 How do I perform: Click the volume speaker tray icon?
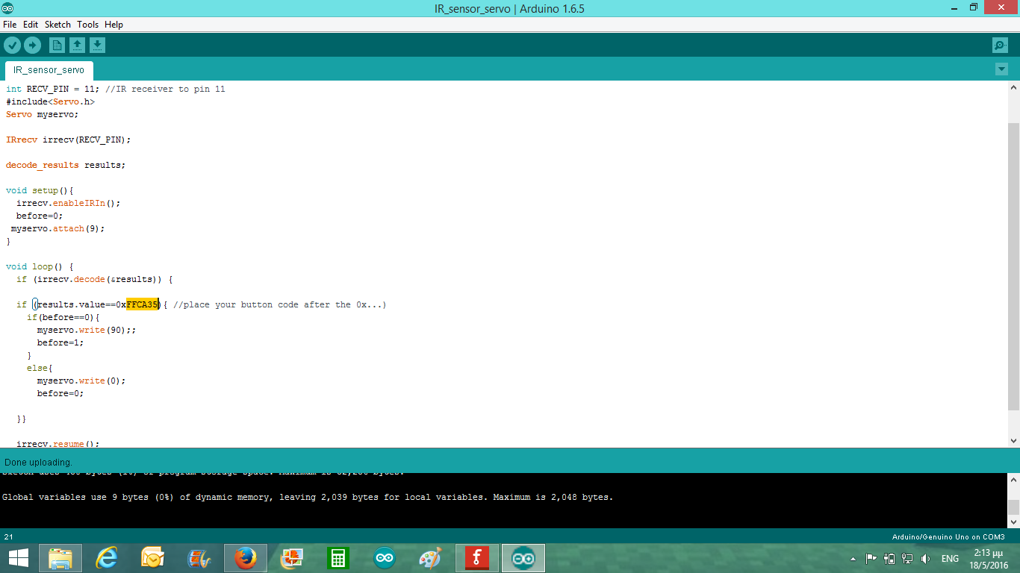coord(926,559)
